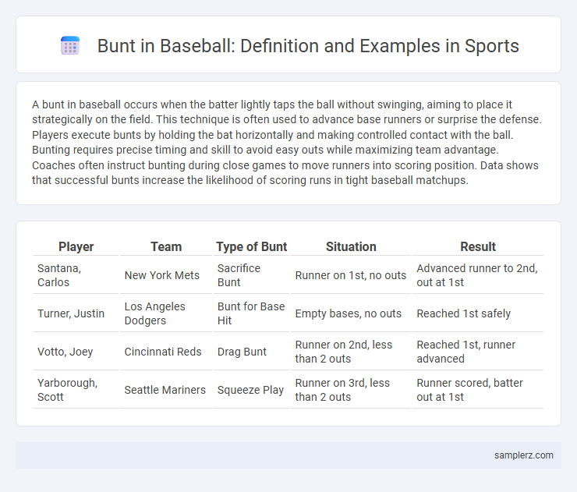Click the 'Bunt for Base Hit' cell
This screenshot has height=492, width=577.
[251, 313]
